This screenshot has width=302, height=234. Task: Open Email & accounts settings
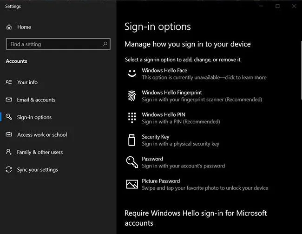[36, 100]
